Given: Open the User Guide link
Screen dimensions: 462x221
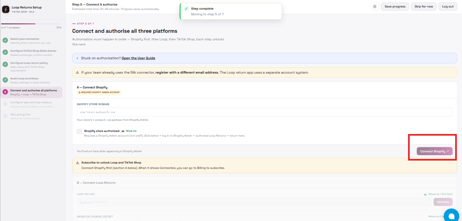Looking at the screenshot, I should pyautogui.click(x=139, y=58).
